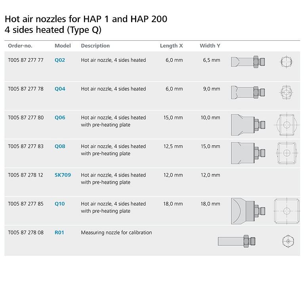Open the Q08 model link
The height and width of the screenshot is (297, 305).
(x=60, y=147)
